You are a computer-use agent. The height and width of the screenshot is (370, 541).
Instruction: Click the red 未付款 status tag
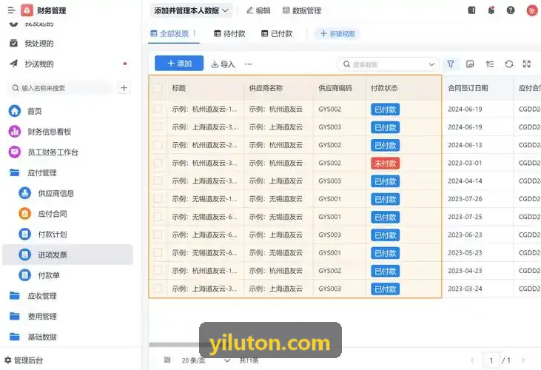pos(386,163)
